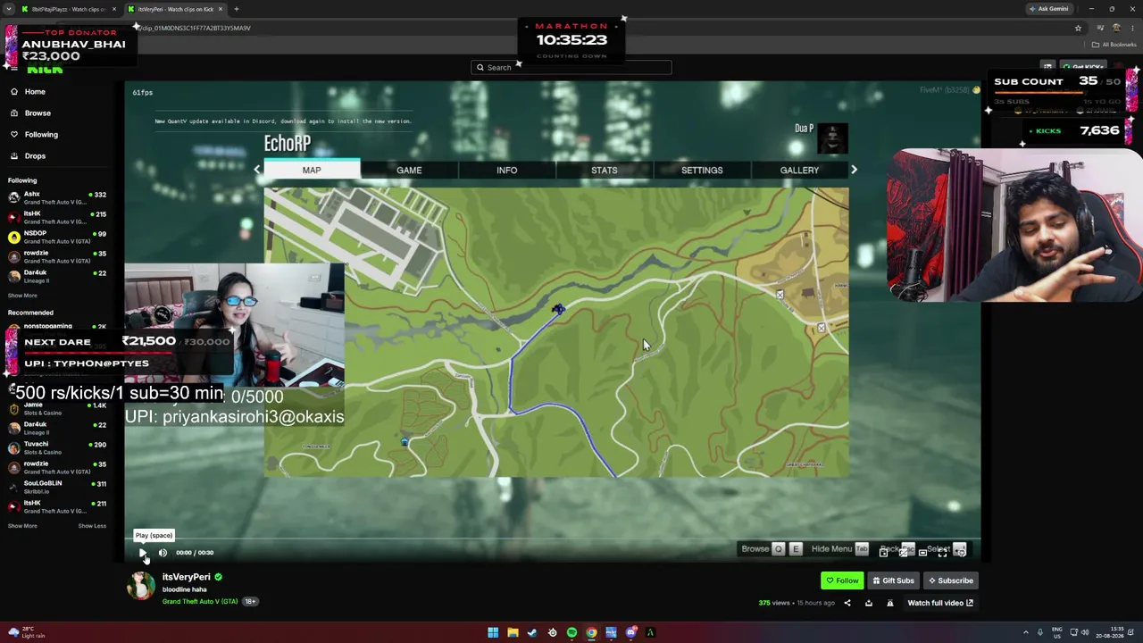
Task: Open Discord from the taskbar
Action: coord(630,633)
